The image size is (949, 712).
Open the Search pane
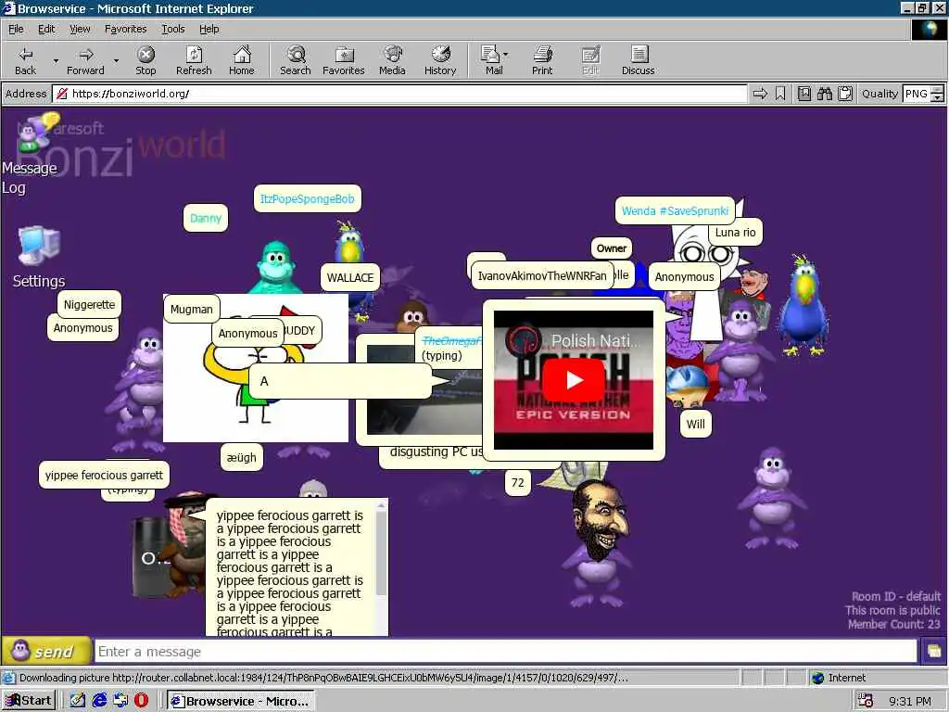[x=296, y=60]
